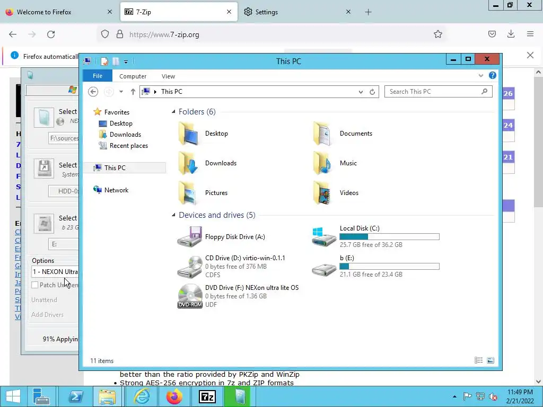Open Recent locations dropdown arrow
This screenshot has height=407, width=543.
pyautogui.click(x=121, y=92)
